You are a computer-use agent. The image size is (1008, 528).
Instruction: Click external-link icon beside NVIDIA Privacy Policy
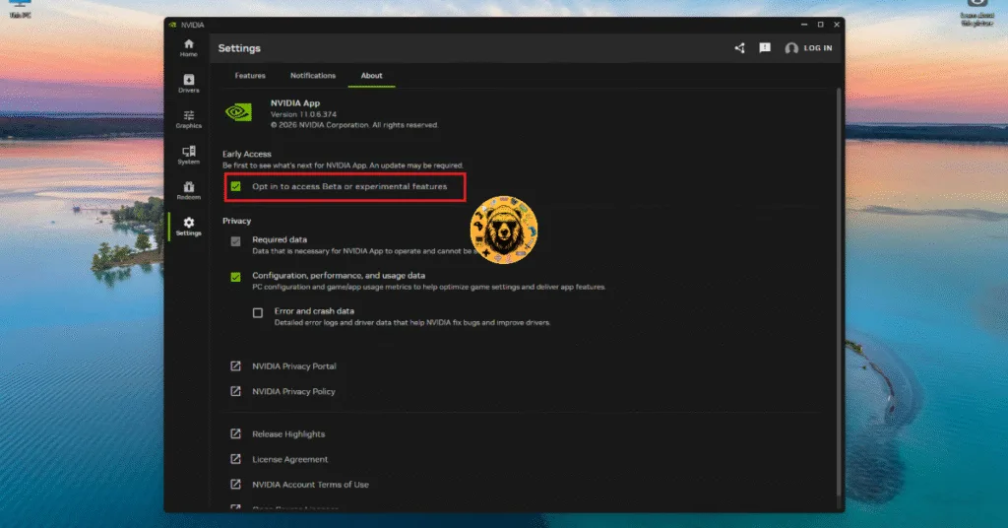235,391
